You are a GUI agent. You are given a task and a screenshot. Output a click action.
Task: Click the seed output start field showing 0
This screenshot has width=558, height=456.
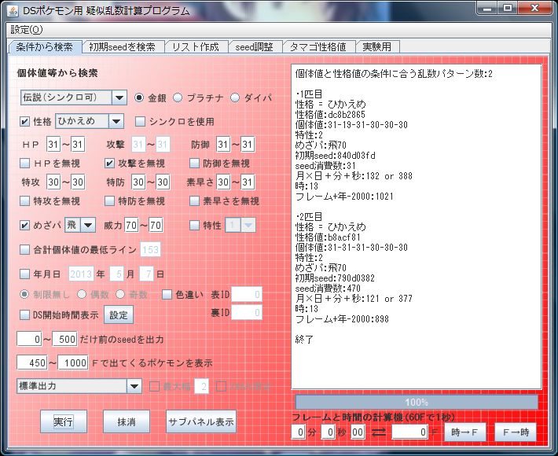pyautogui.click(x=29, y=339)
